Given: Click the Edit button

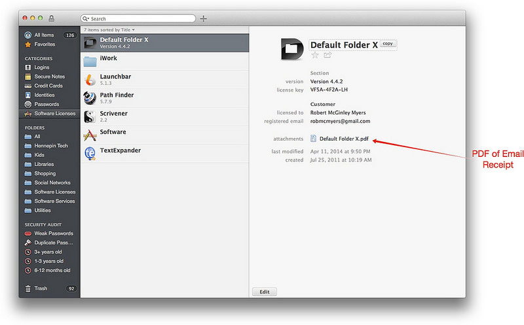Looking at the screenshot, I should 265,292.
